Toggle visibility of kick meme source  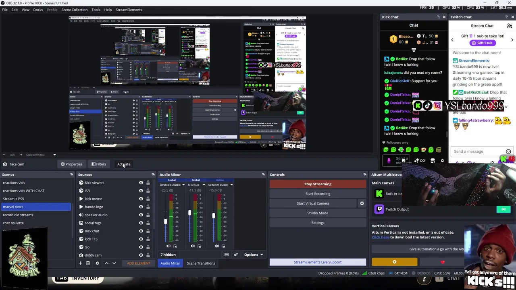(x=141, y=199)
